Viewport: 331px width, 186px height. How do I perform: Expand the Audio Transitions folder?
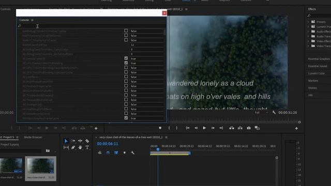(308, 36)
